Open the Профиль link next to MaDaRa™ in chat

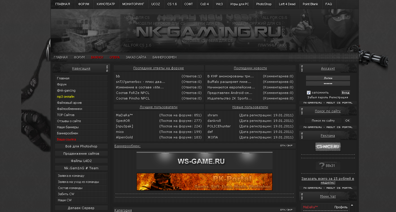click(341, 207)
